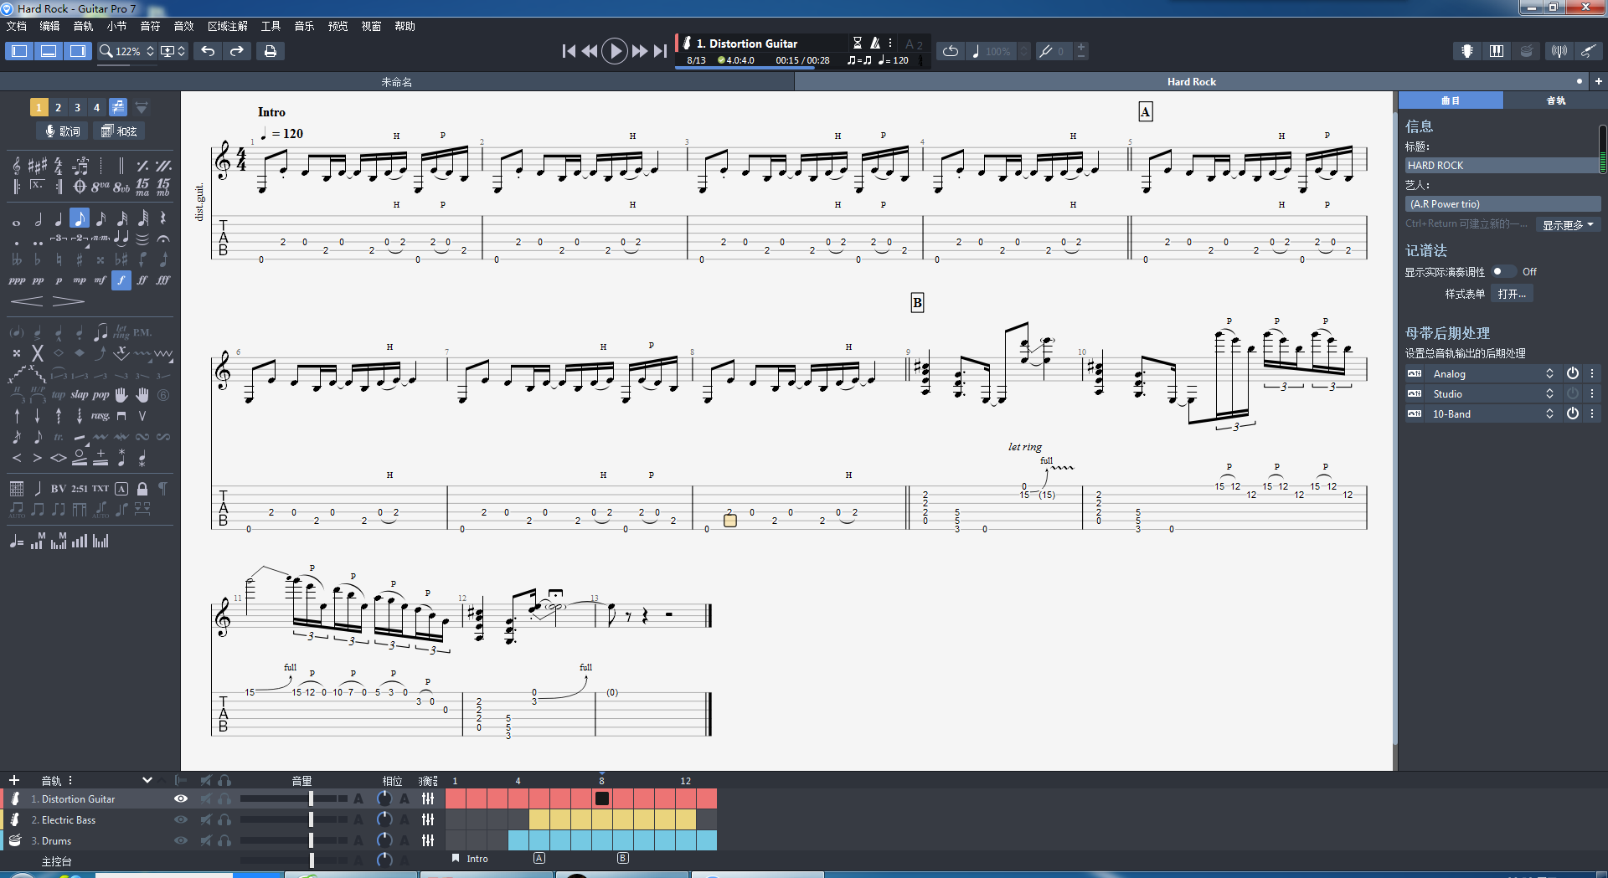Viewport: 1608px width, 878px height.
Task: Open the lyrics (歌词) tool
Action: (x=62, y=131)
